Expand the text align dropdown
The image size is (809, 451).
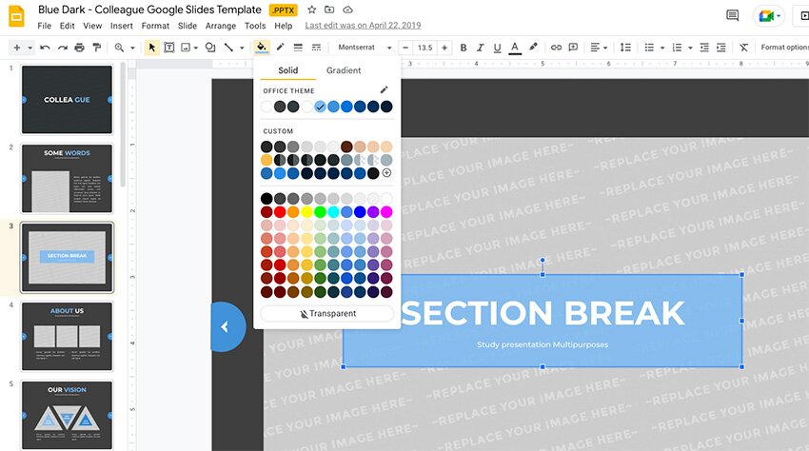click(x=599, y=47)
